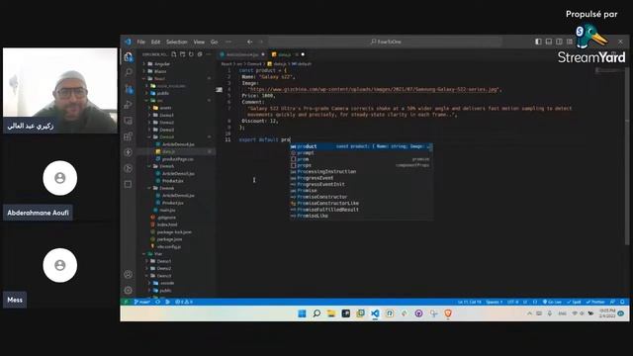Select 'ProcessingInstruction' suggestion
This screenshot has height=356, width=633.
pyautogui.click(x=361, y=171)
